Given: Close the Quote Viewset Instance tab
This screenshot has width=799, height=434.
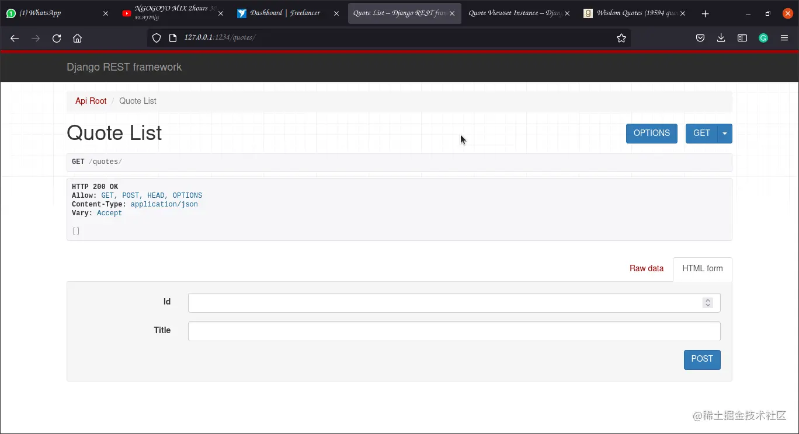Looking at the screenshot, I should (x=567, y=13).
